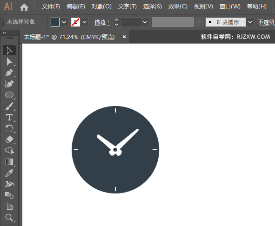
Task: Select the Zoom magnifier tool
Action: point(9,218)
